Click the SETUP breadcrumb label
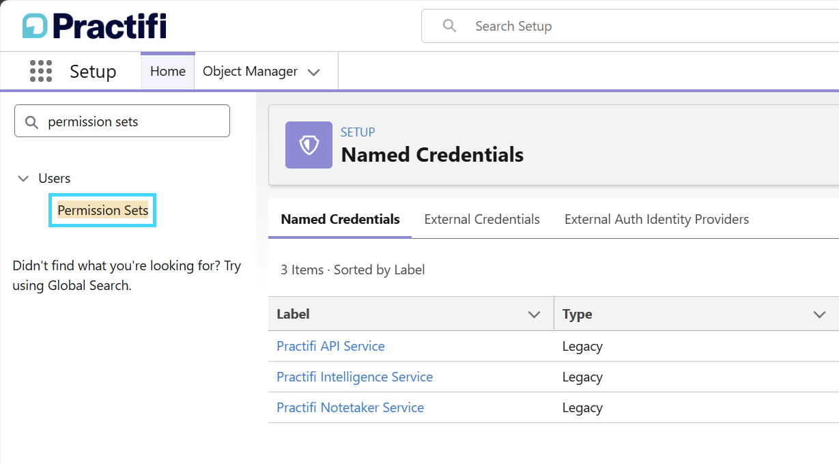 (358, 132)
